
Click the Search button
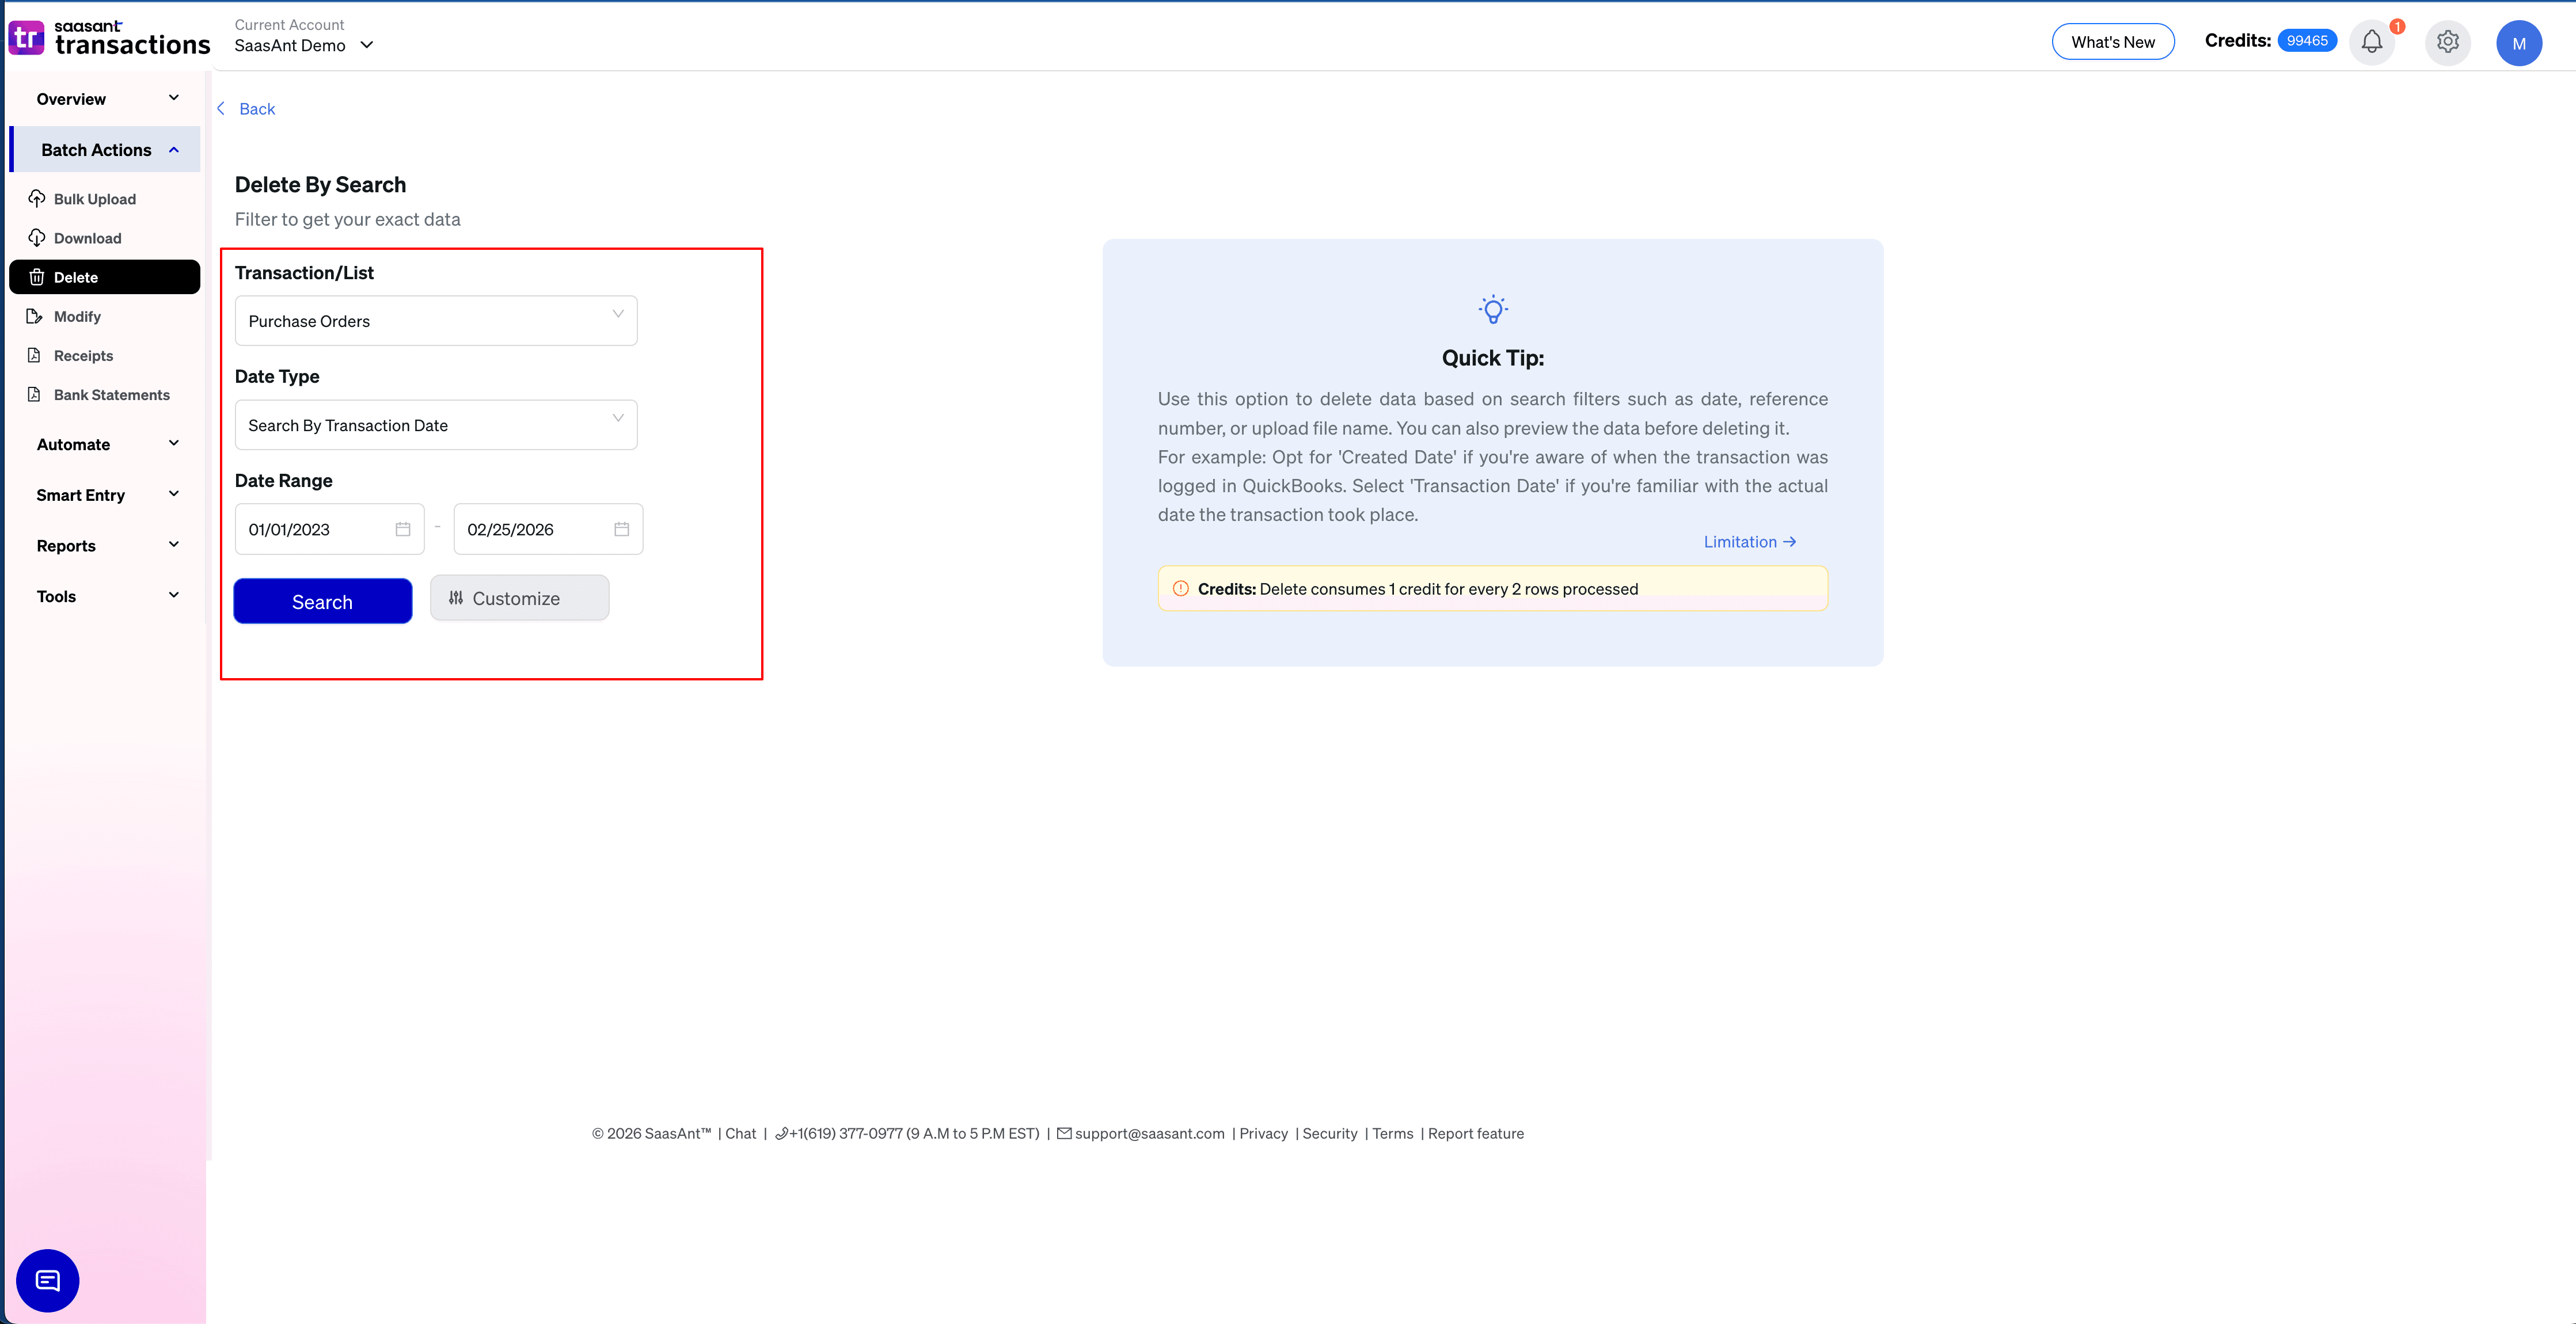click(322, 601)
